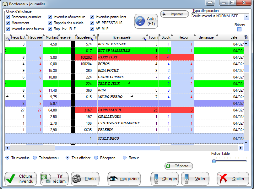Select the Tri bordereau radio button

tap(35, 158)
